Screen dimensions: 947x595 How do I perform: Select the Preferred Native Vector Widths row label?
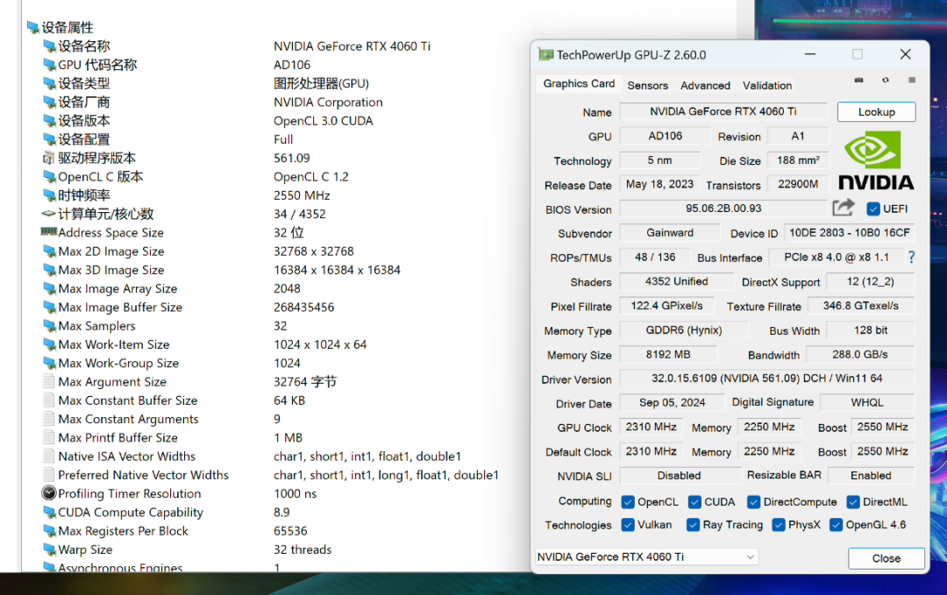pyautogui.click(x=144, y=475)
